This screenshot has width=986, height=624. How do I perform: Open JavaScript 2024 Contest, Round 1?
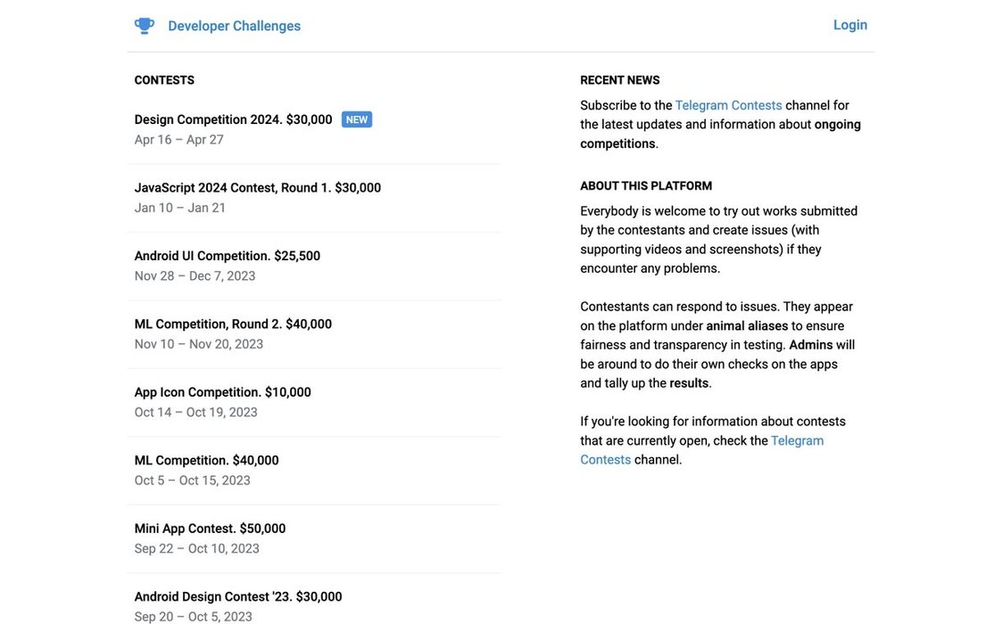[257, 188]
